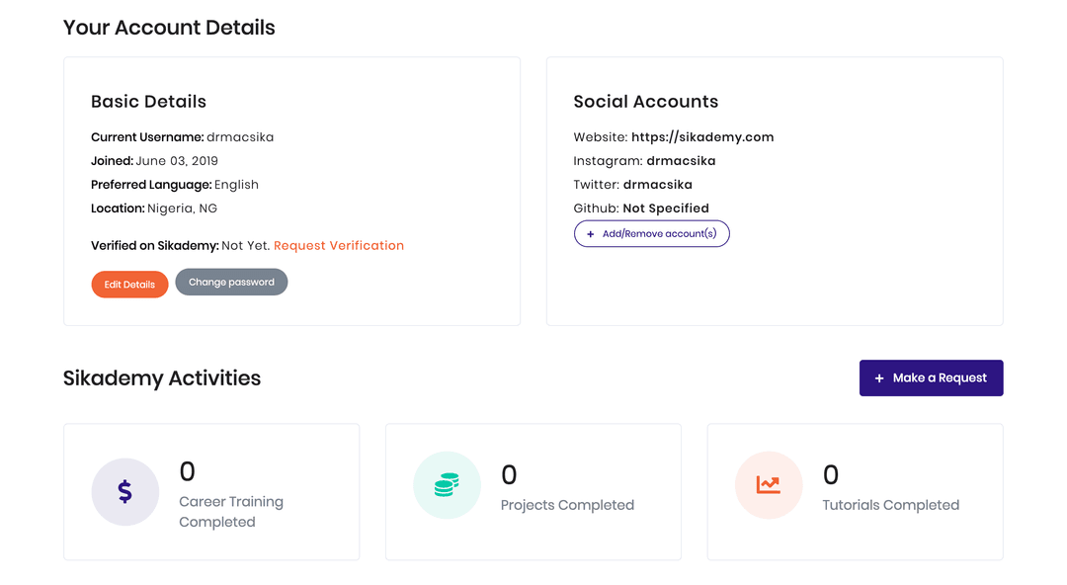Click the Career Training Completed label
This screenshot has height=585, width=1067.
pyautogui.click(x=231, y=512)
